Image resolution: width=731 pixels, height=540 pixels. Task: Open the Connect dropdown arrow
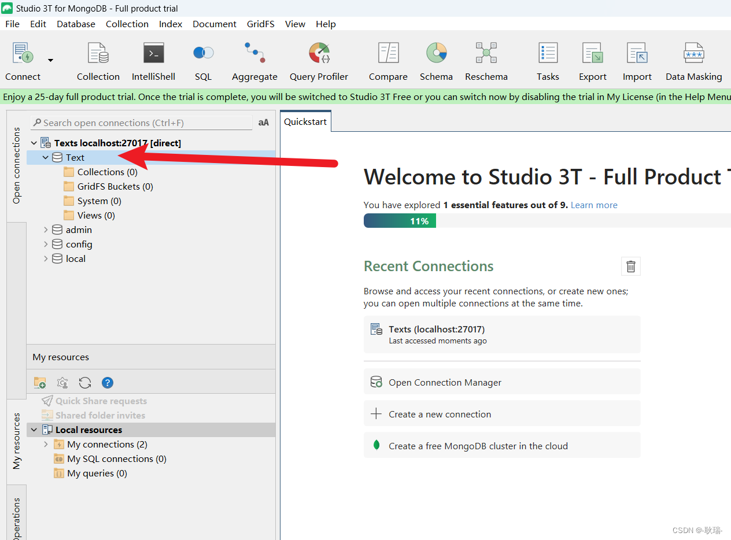[50, 60]
